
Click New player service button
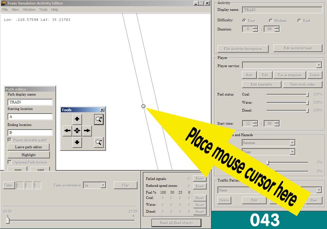click(249, 75)
